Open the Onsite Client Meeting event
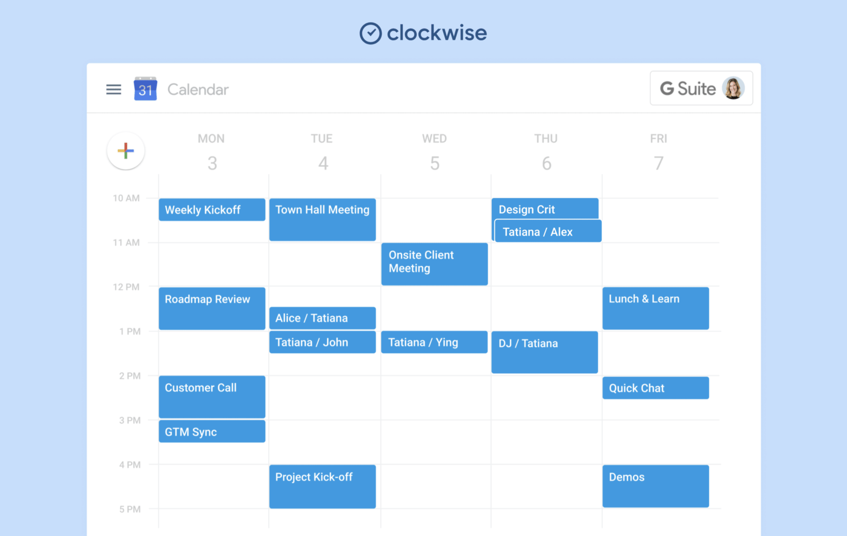This screenshot has width=847, height=536. click(434, 264)
